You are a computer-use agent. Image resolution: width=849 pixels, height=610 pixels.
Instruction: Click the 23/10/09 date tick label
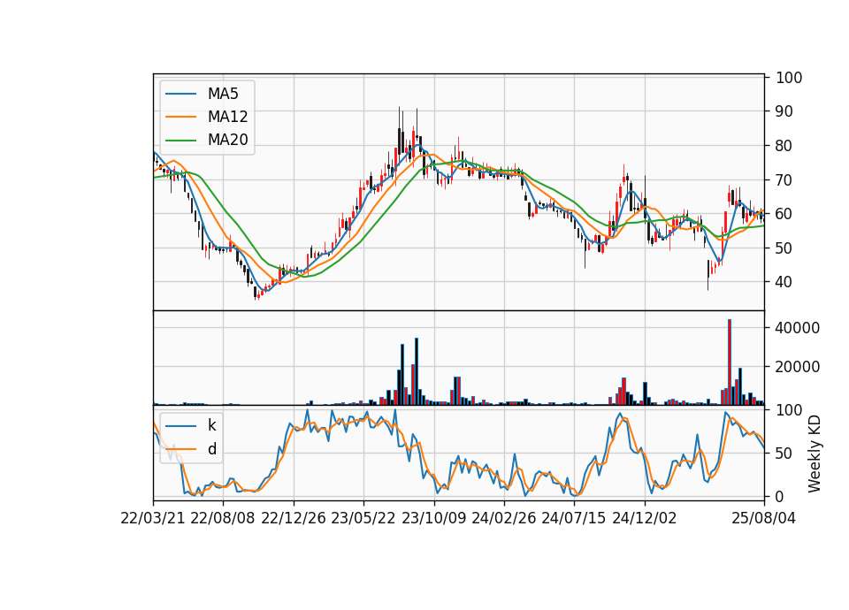[433, 518]
